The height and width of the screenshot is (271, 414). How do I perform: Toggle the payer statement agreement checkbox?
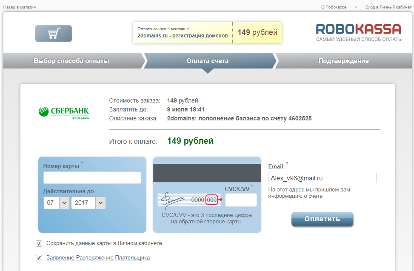(x=39, y=258)
